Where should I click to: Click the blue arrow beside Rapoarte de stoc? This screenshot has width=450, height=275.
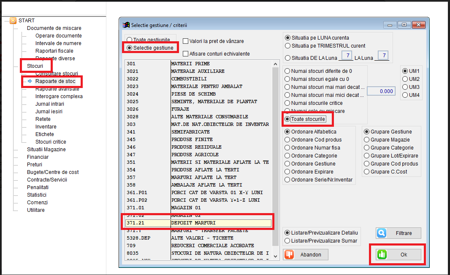(30, 81)
